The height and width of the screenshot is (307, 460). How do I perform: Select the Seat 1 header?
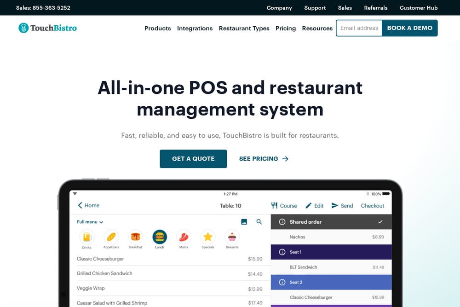331,252
